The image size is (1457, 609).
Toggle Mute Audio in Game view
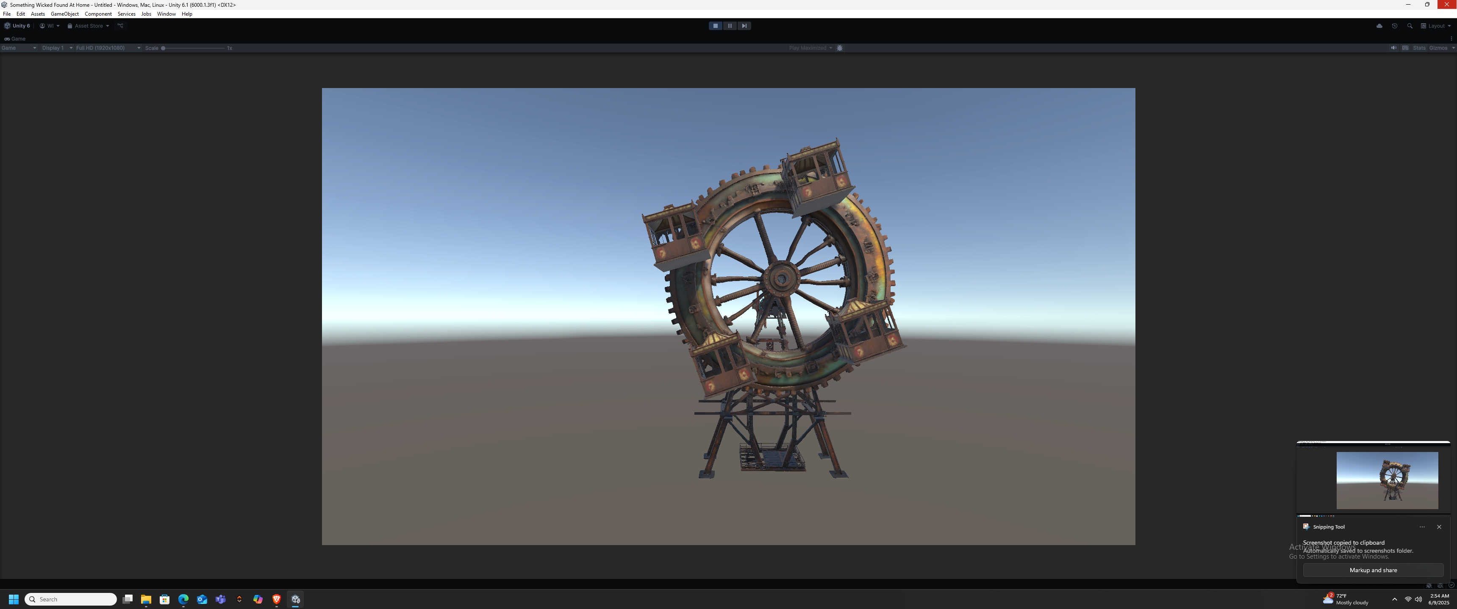pos(1393,48)
